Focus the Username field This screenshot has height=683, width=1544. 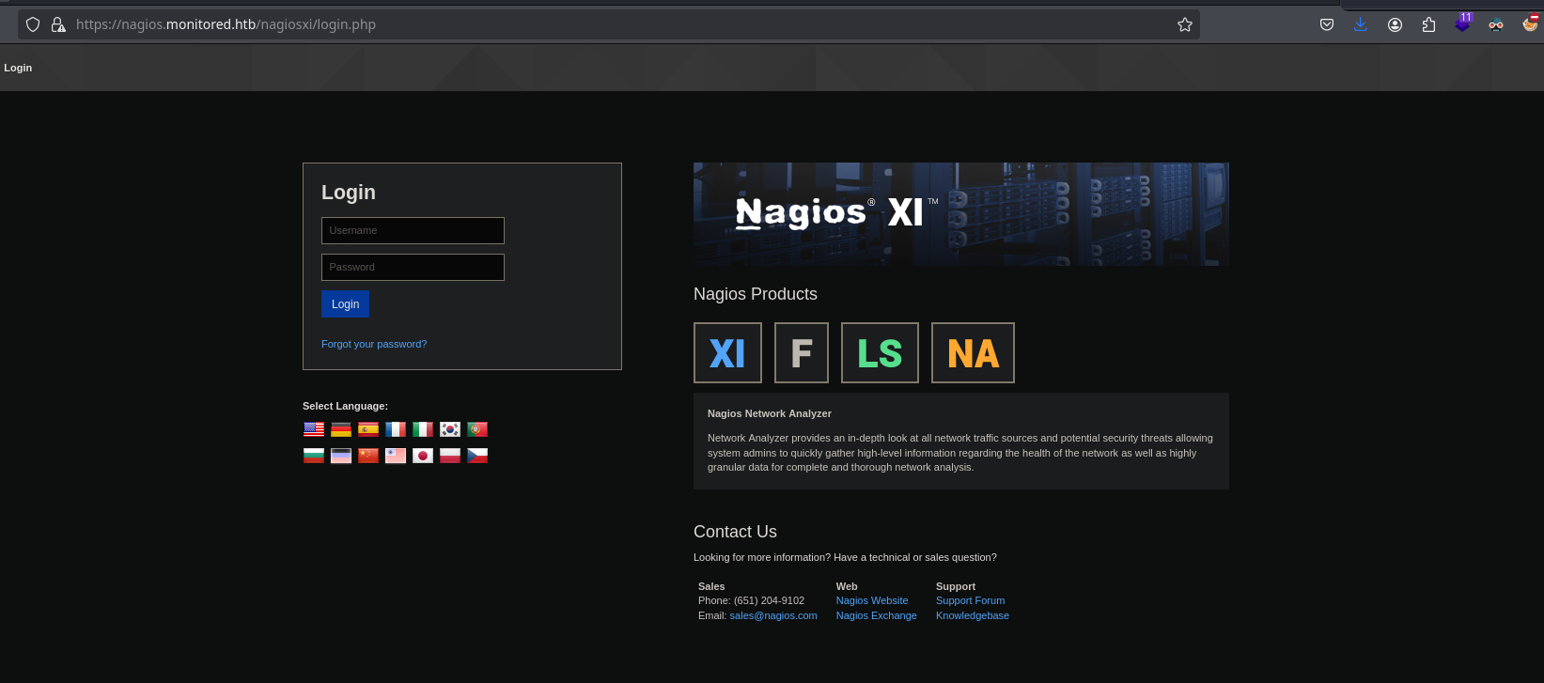click(413, 230)
